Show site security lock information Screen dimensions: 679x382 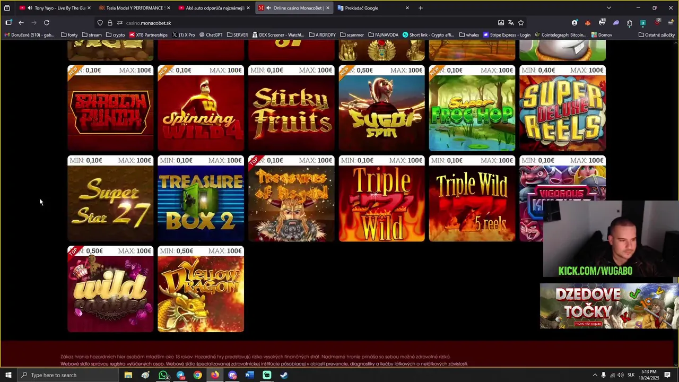[x=110, y=23]
